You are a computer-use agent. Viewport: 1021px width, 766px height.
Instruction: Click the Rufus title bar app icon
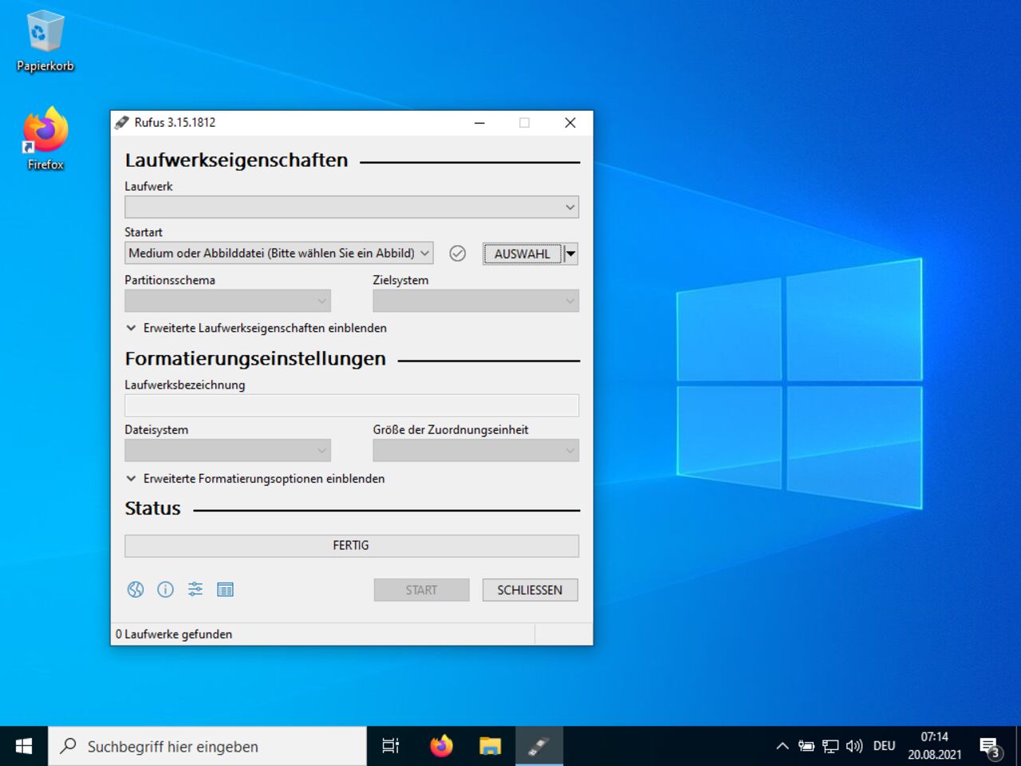click(x=121, y=122)
